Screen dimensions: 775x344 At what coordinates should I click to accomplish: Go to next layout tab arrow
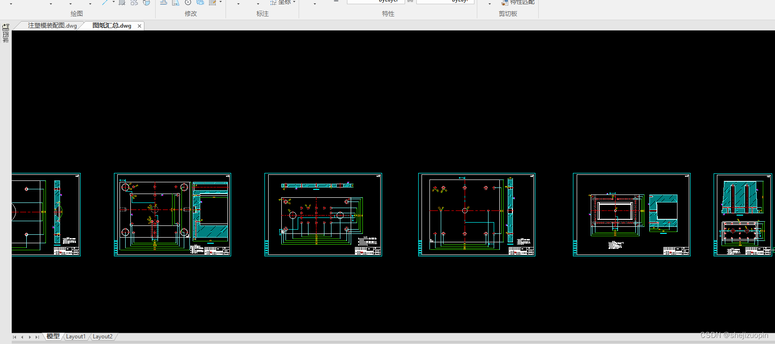(30, 337)
